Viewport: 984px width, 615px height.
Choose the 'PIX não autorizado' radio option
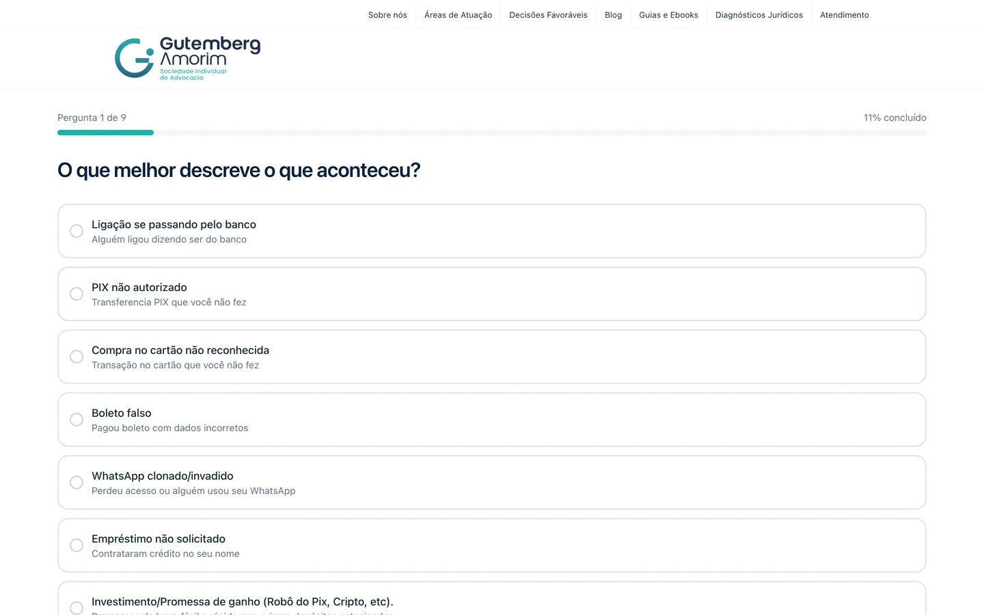click(77, 294)
